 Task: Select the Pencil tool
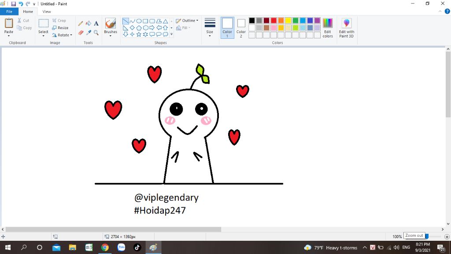point(81,23)
